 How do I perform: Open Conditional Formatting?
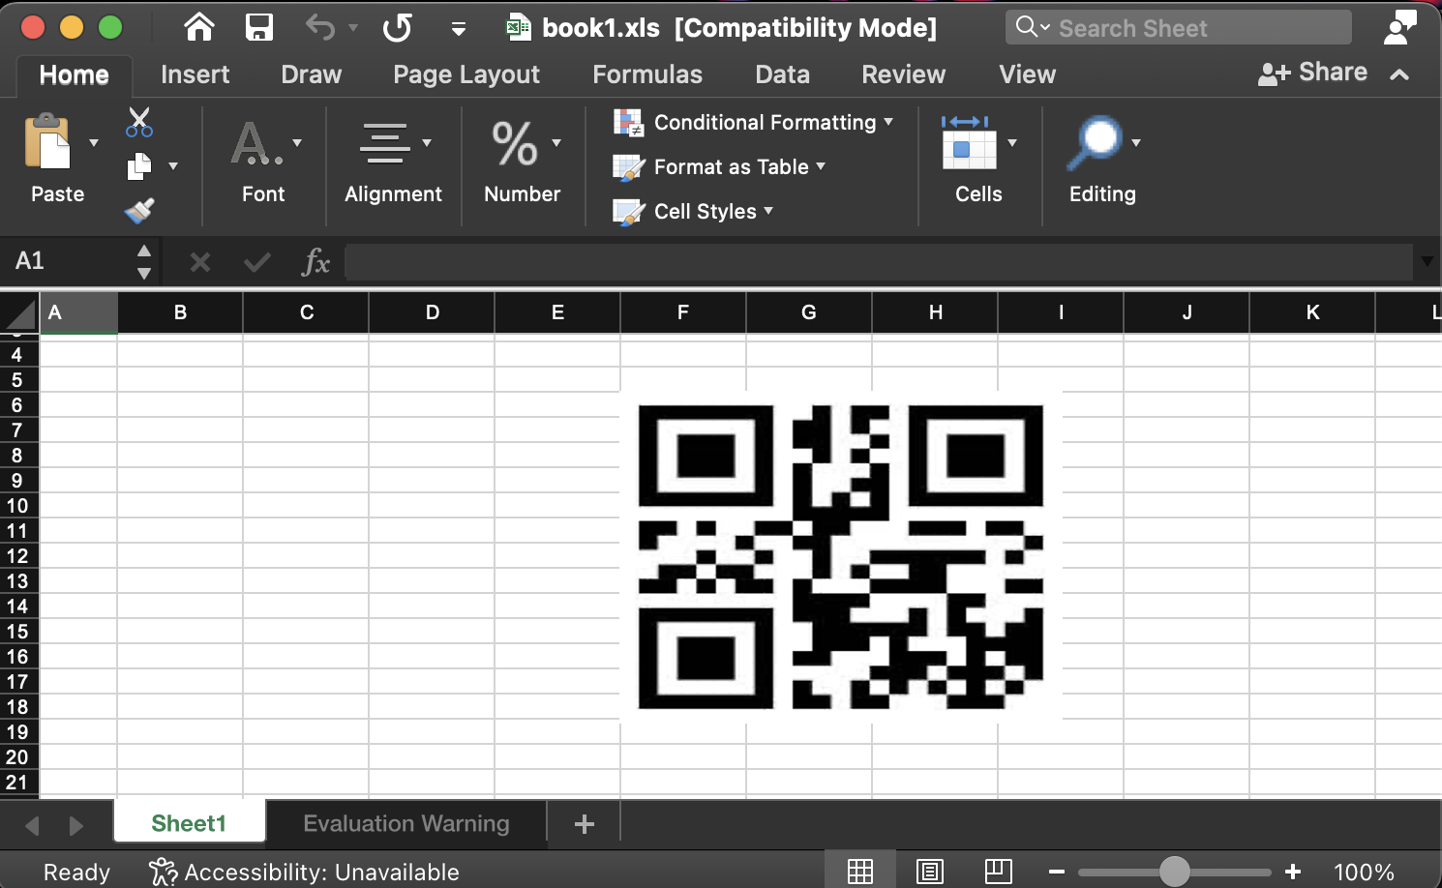(755, 123)
